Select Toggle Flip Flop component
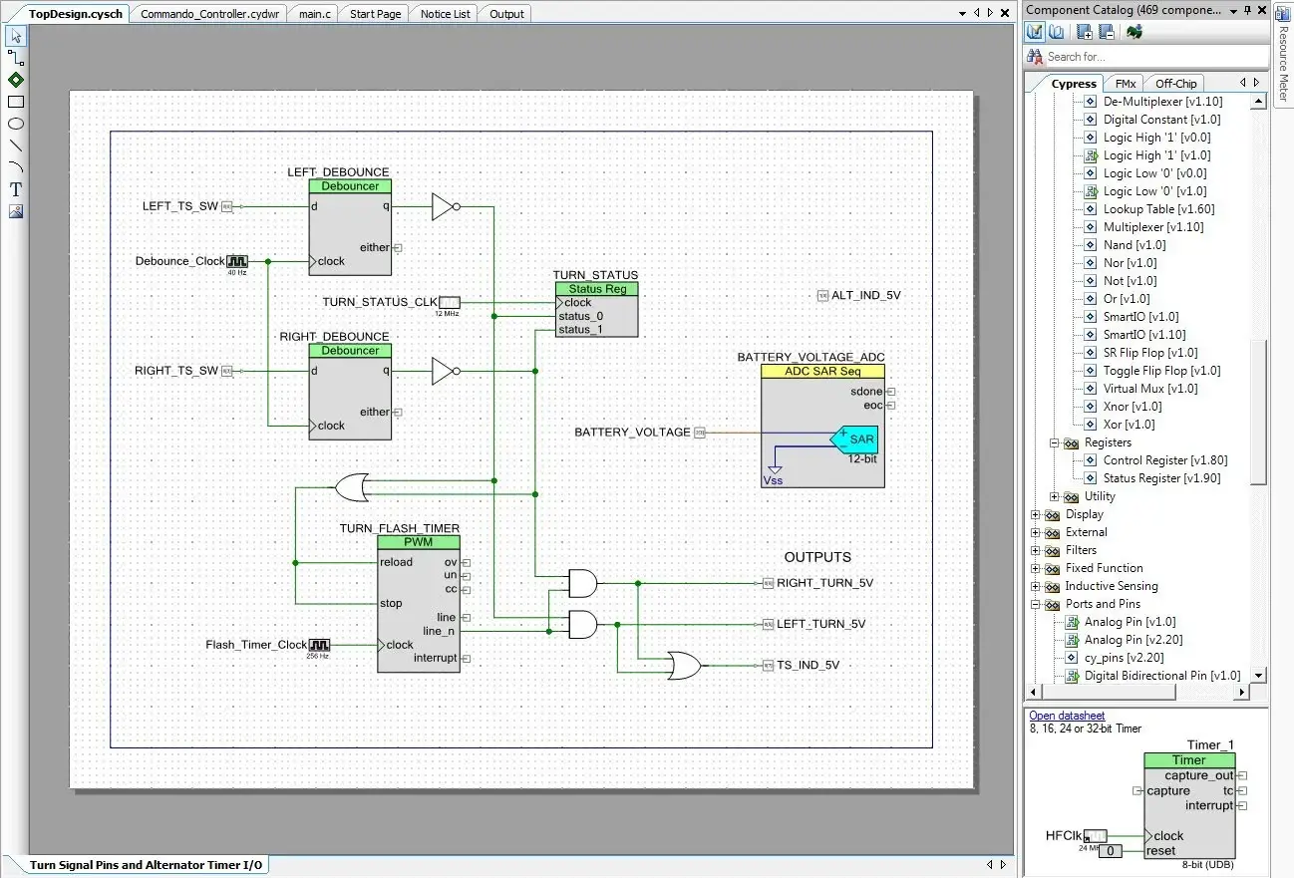1294x878 pixels. click(1161, 371)
